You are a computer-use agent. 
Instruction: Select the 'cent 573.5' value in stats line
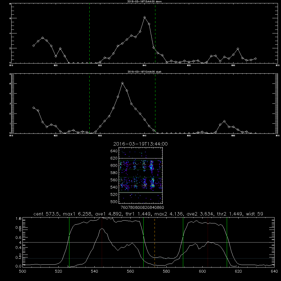point(46,214)
